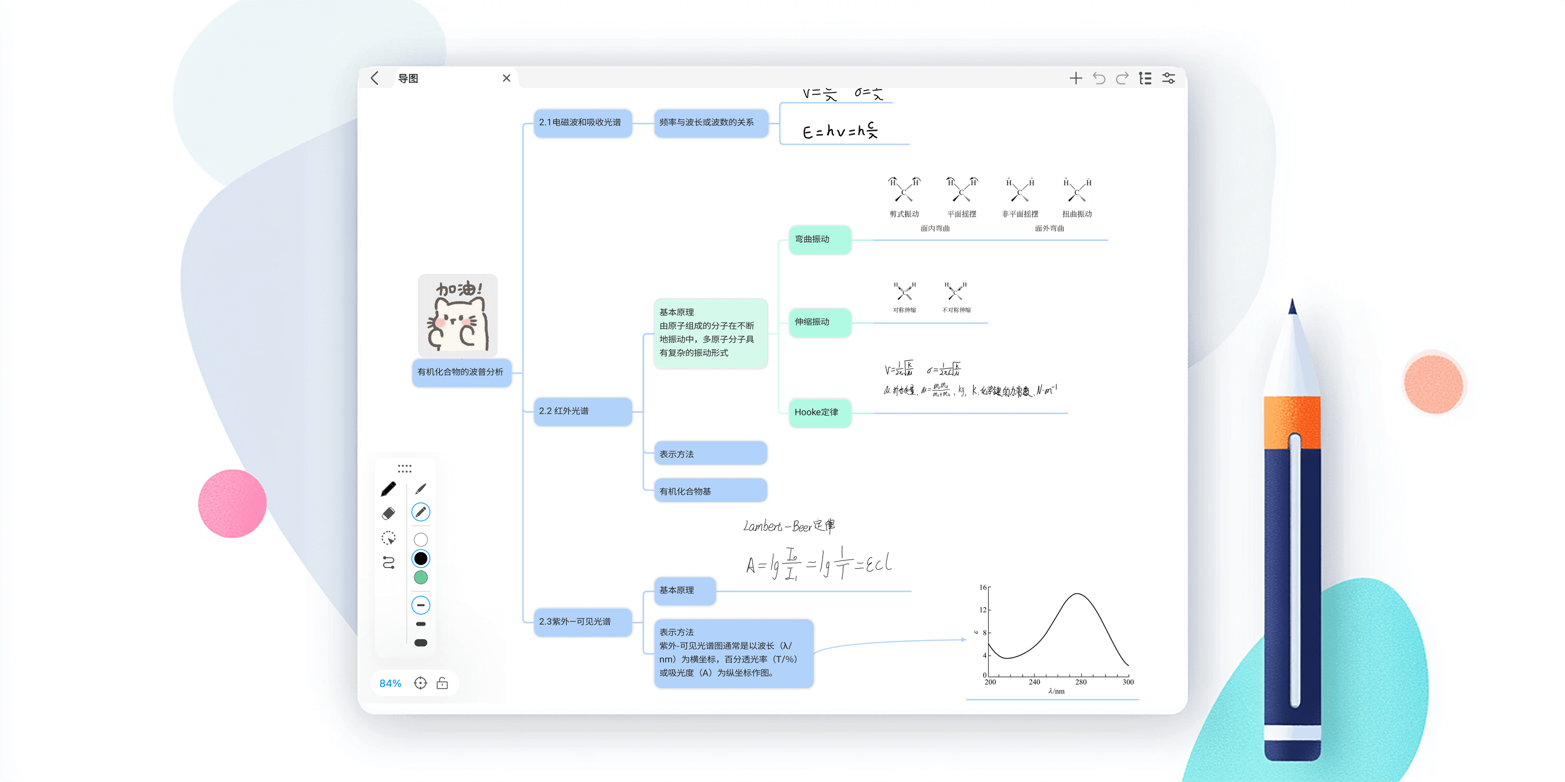The height and width of the screenshot is (782, 1565).
Task: Open the style settings sliders icon
Action: (1168, 78)
